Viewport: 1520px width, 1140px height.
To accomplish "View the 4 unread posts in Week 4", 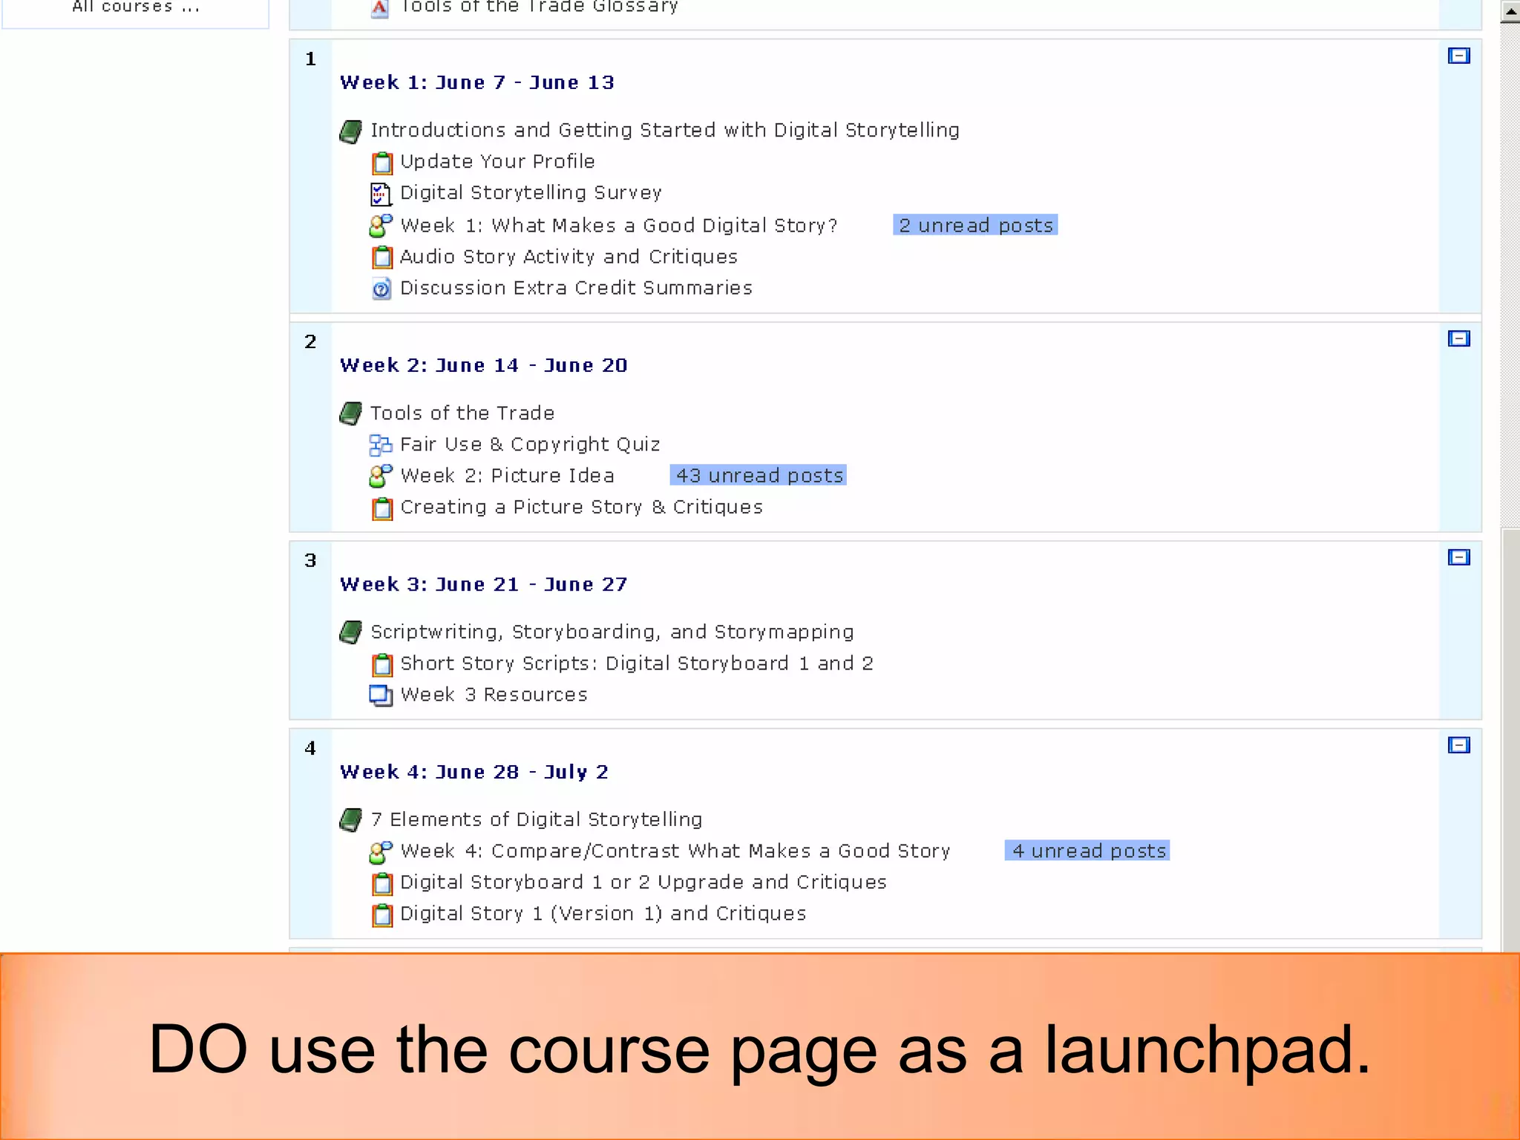I will (1087, 851).
